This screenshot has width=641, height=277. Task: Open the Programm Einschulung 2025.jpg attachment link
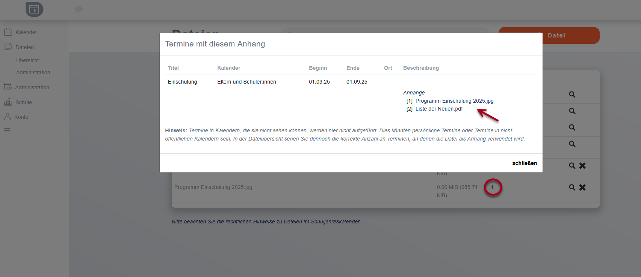(x=454, y=101)
